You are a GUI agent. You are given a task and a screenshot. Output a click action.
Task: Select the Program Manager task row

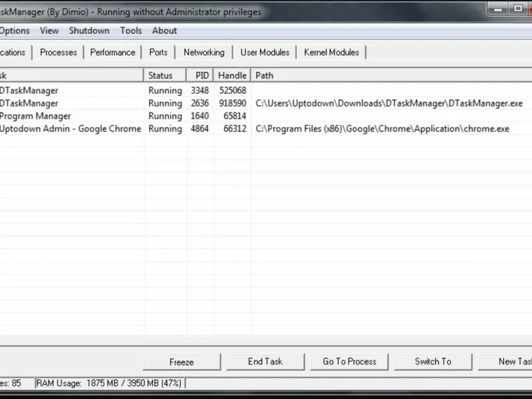tap(266, 116)
